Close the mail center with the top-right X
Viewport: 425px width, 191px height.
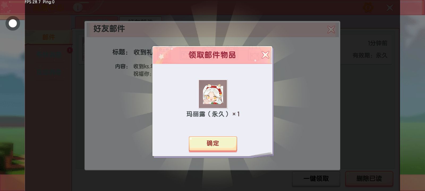390,8
